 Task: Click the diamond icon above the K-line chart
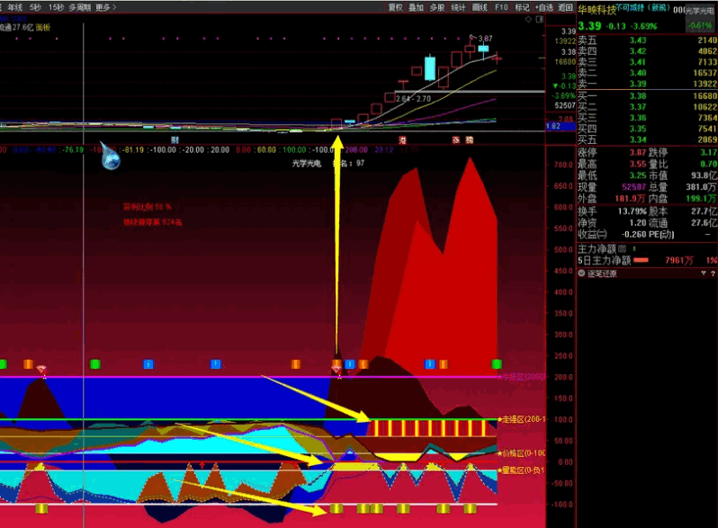click(x=528, y=19)
